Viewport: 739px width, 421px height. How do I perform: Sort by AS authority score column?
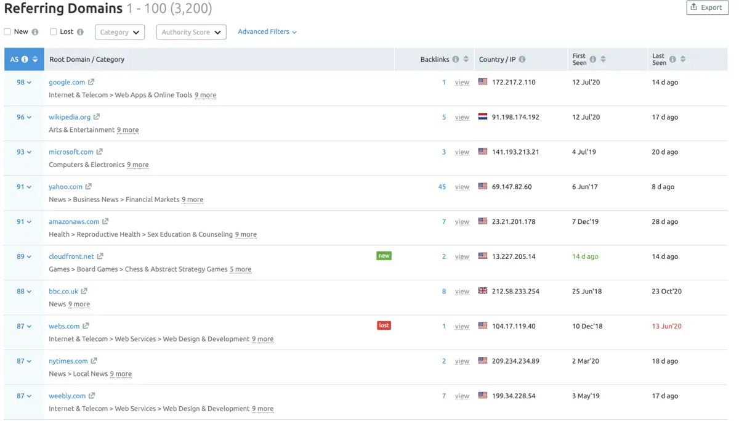[x=35, y=59]
